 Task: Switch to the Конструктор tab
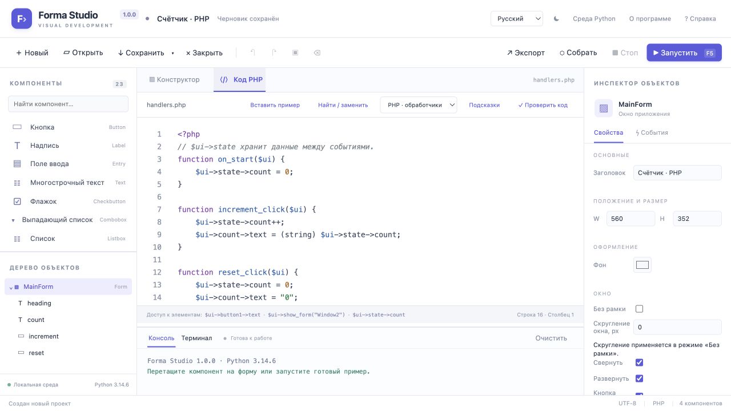pyautogui.click(x=174, y=80)
